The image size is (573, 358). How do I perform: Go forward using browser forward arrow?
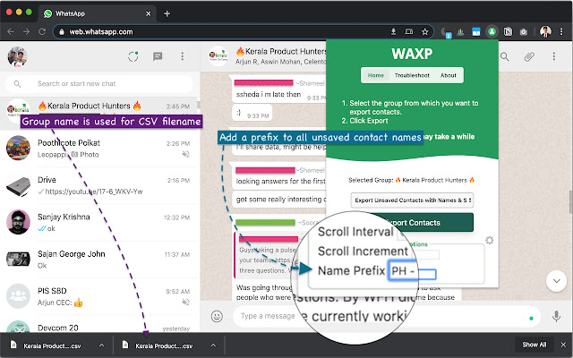pos(26,32)
